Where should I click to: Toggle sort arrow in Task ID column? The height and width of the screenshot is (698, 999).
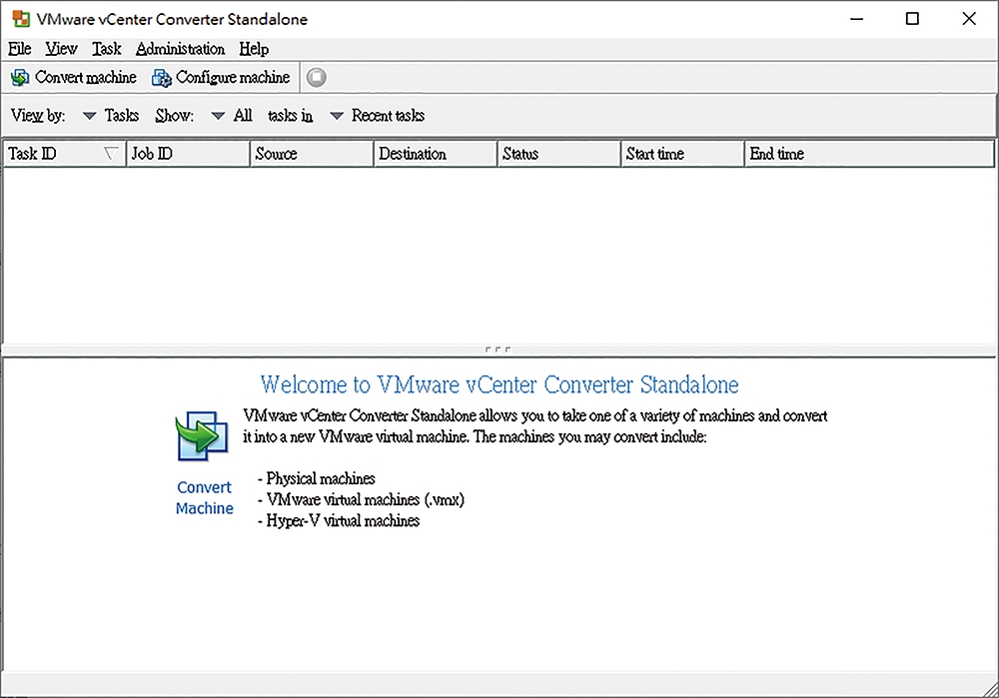(x=111, y=154)
